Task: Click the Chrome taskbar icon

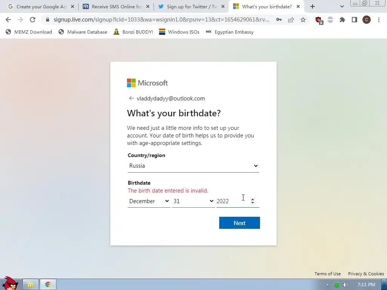Action: click(48, 285)
